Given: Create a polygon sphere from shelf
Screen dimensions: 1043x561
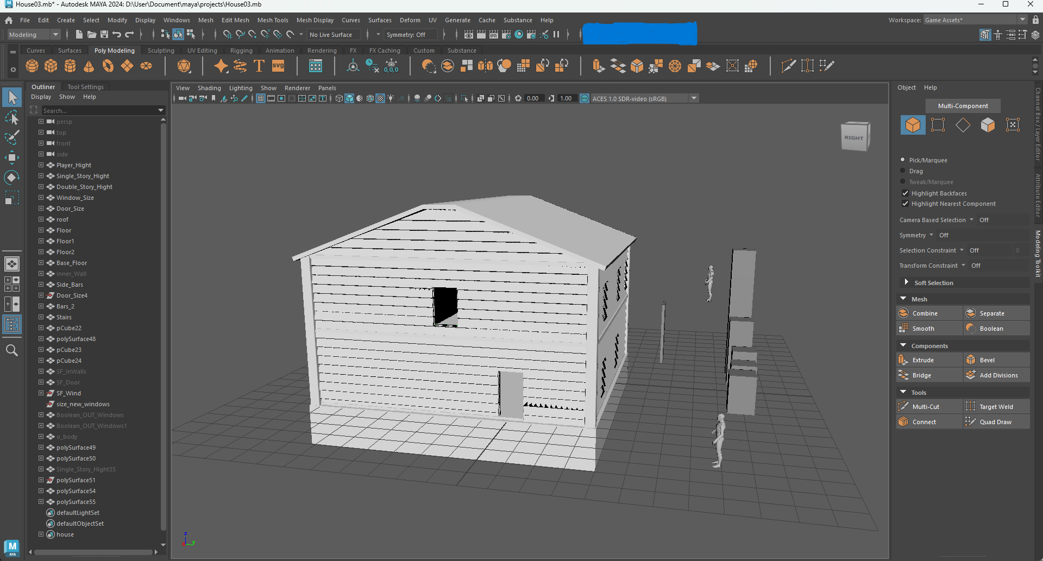Looking at the screenshot, I should coord(32,66).
